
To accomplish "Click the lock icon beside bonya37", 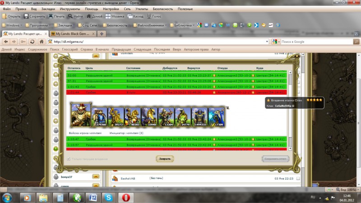I will point(56,177).
